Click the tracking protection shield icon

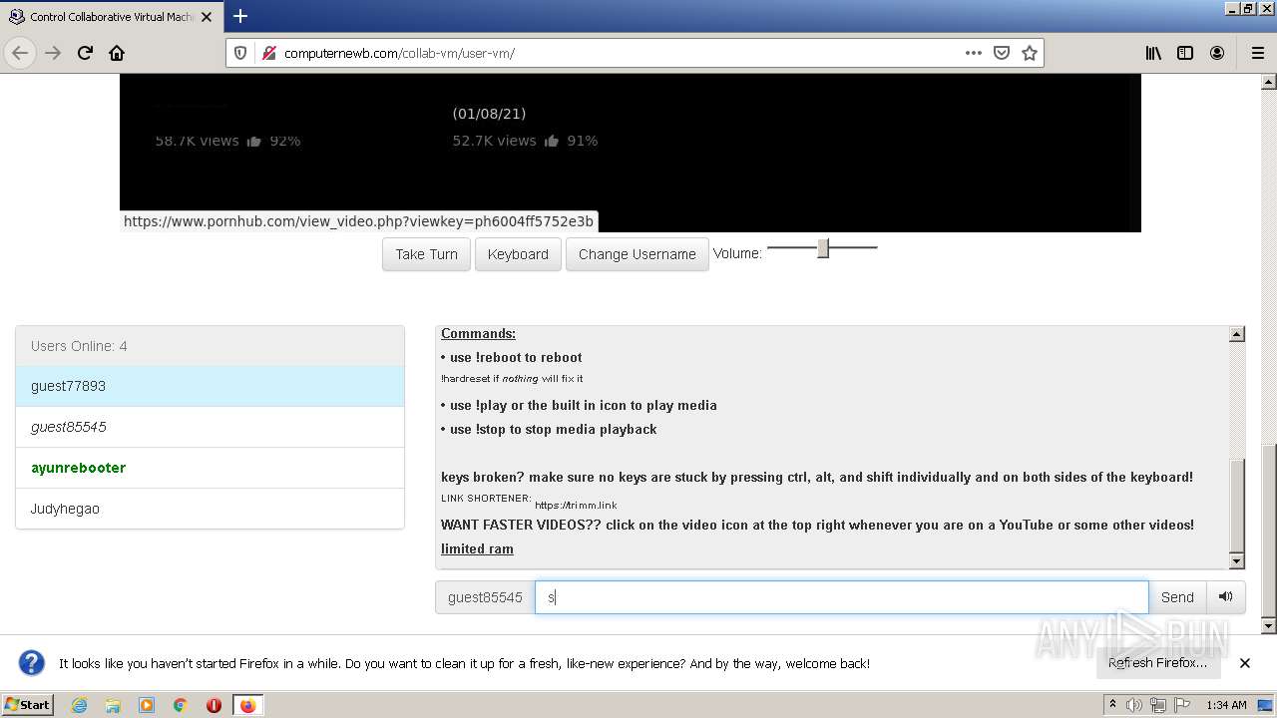click(240, 53)
